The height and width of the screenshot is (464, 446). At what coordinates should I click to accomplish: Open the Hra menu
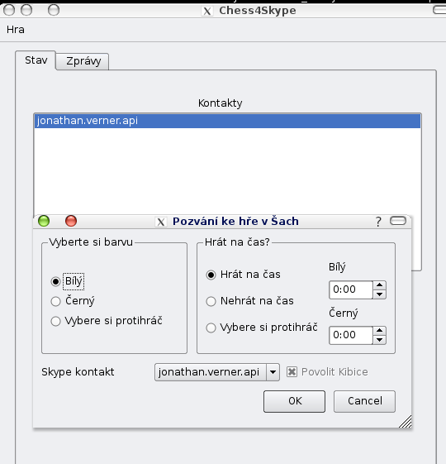tap(16, 30)
